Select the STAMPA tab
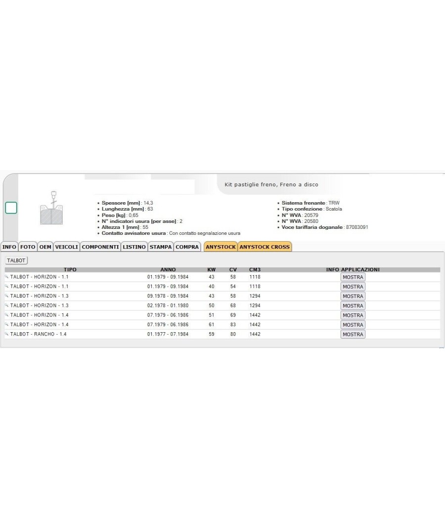 [161, 247]
